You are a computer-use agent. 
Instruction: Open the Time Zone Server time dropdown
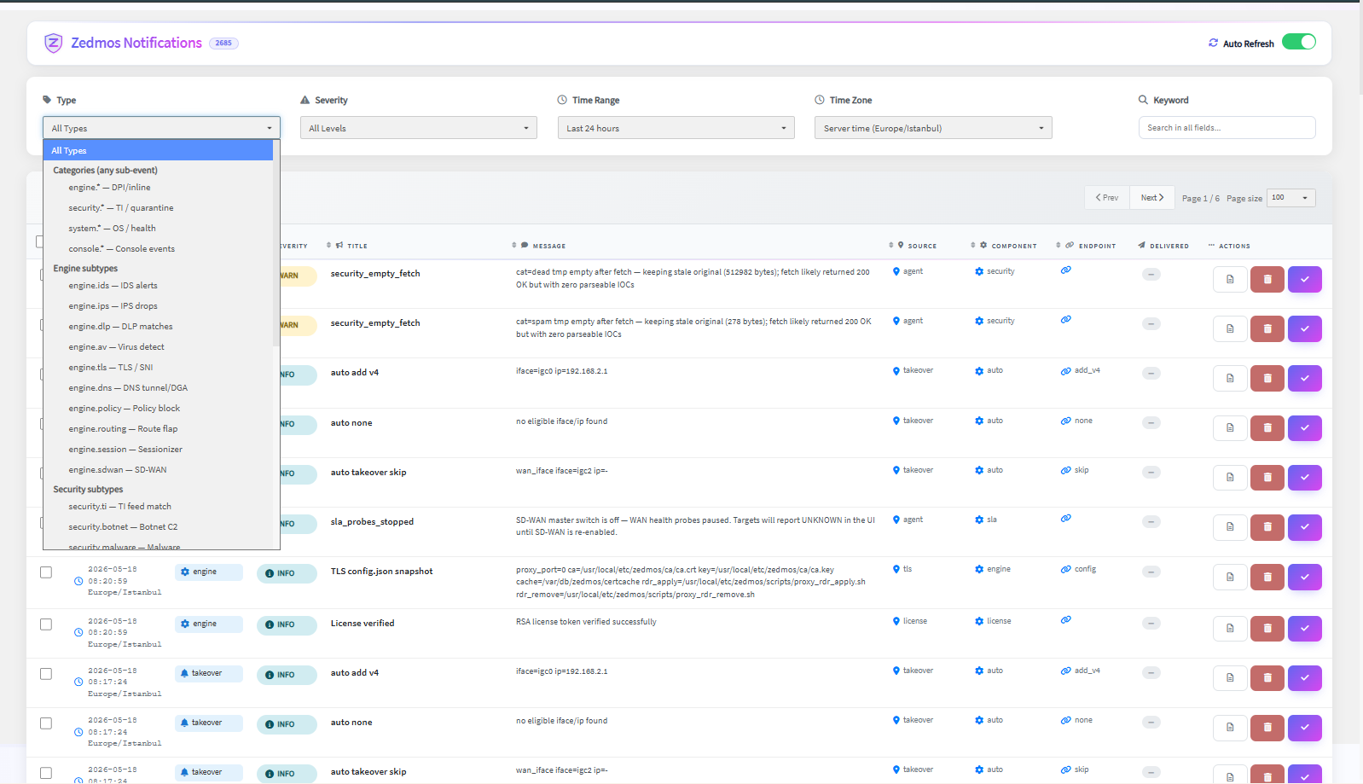click(x=933, y=128)
